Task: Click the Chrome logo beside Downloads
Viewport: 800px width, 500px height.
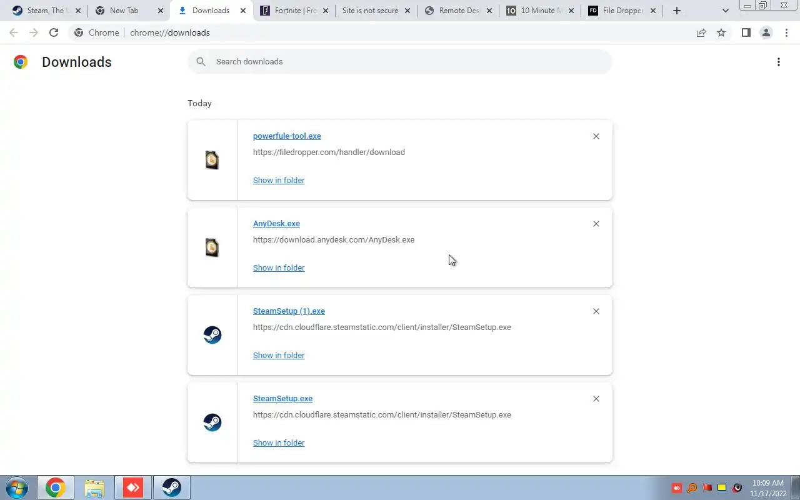Action: point(21,62)
